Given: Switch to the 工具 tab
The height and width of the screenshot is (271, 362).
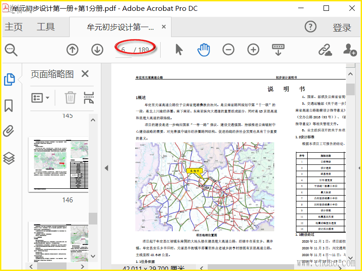Looking at the screenshot, I should [46, 27].
